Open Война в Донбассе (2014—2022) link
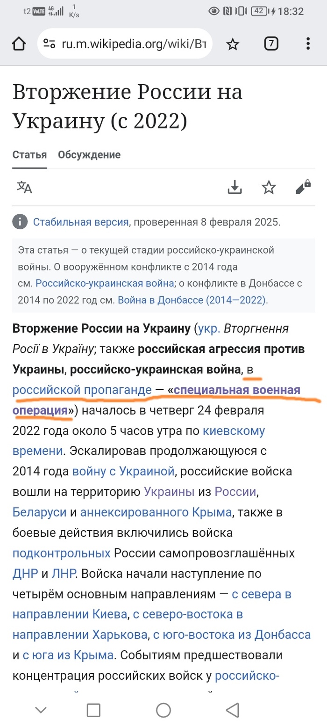Viewport: 327px width, 728px height. pos(192,299)
